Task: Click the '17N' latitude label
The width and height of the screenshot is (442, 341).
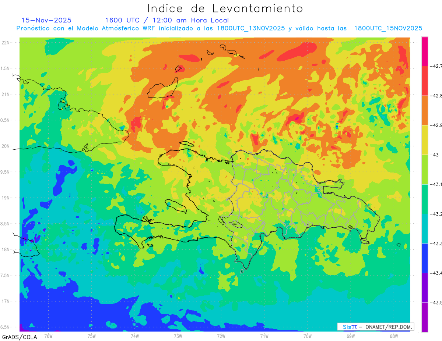Action: (x=6, y=301)
